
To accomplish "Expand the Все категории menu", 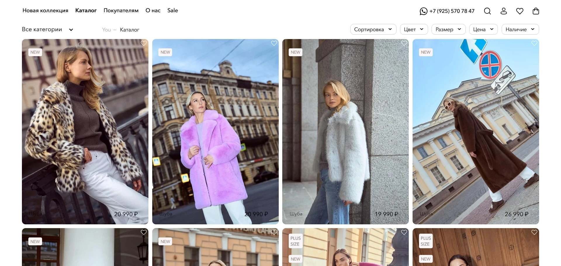I will [x=47, y=29].
